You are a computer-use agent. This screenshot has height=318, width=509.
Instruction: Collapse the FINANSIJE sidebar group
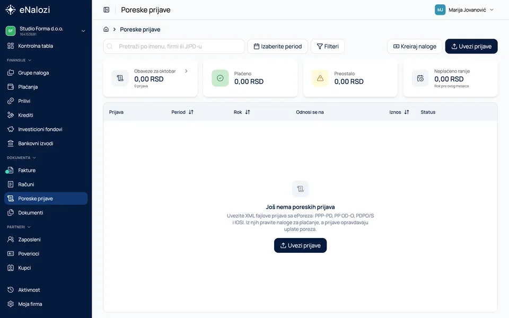[x=19, y=60]
